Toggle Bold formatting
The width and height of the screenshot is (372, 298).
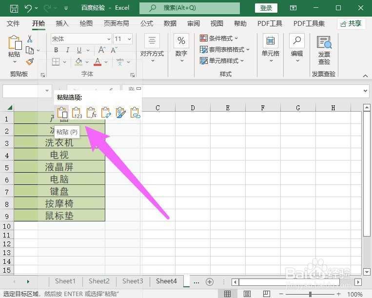pyautogui.click(x=56, y=50)
